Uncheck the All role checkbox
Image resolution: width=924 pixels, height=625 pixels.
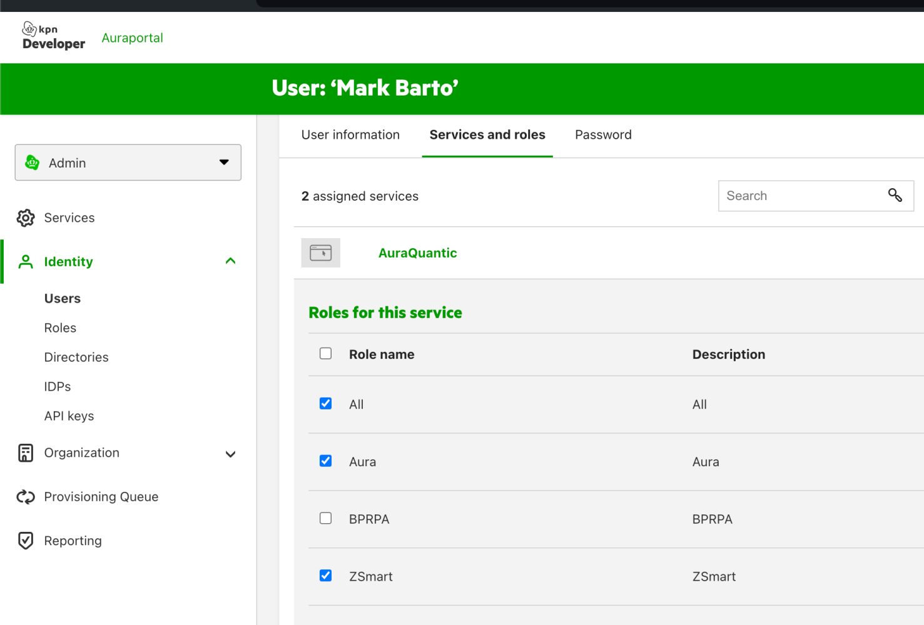click(326, 404)
